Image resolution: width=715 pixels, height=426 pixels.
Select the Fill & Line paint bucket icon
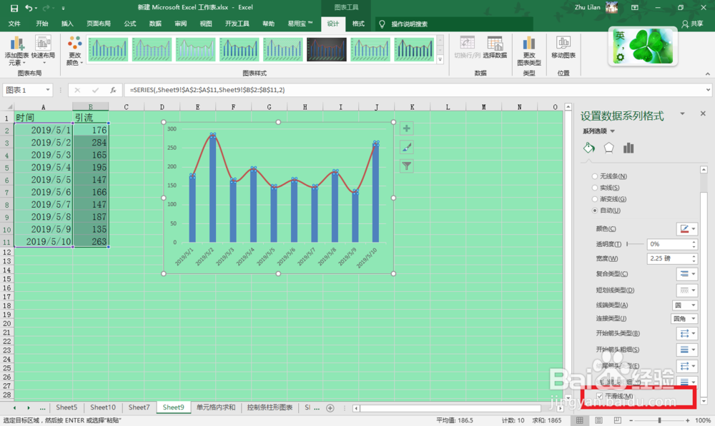pos(588,147)
